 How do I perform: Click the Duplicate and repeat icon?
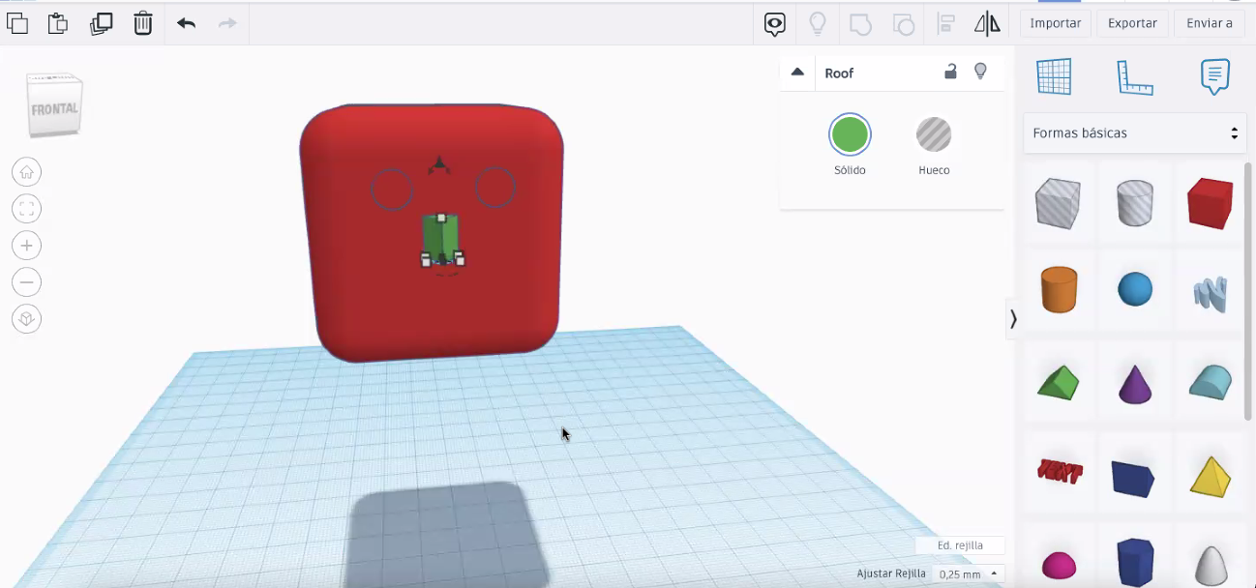pos(101,23)
